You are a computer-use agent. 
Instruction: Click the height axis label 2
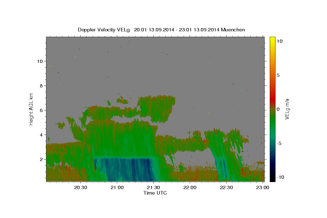41,159
